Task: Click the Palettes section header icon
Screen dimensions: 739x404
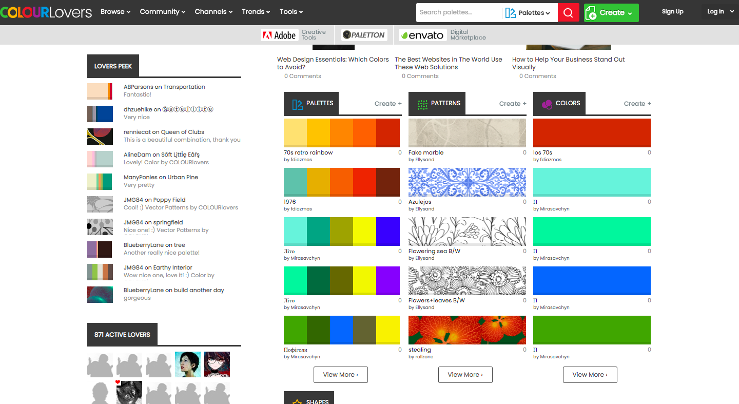Action: click(x=297, y=105)
